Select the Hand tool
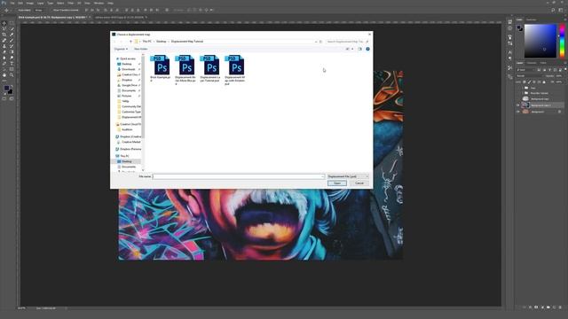This screenshot has height=319, width=568. click(x=4, y=74)
